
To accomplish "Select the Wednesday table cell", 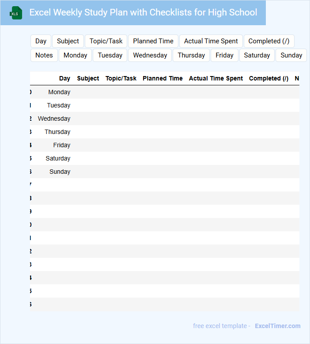I will tap(54, 118).
